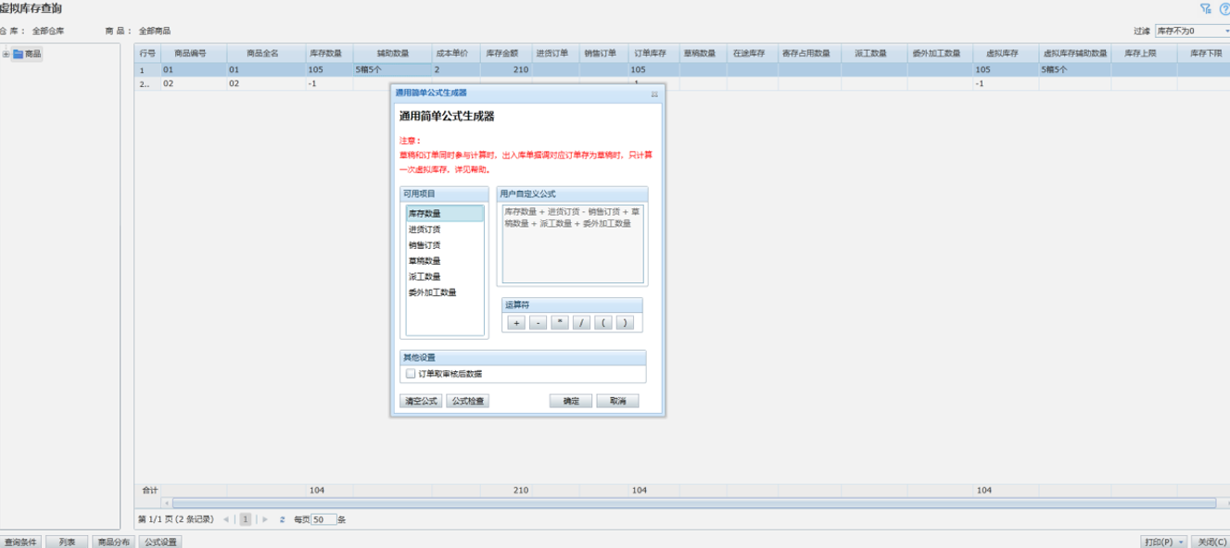Viewport: 1230px width, 548px height.
Task: Insert the left parenthesis operator
Action: tap(603, 323)
